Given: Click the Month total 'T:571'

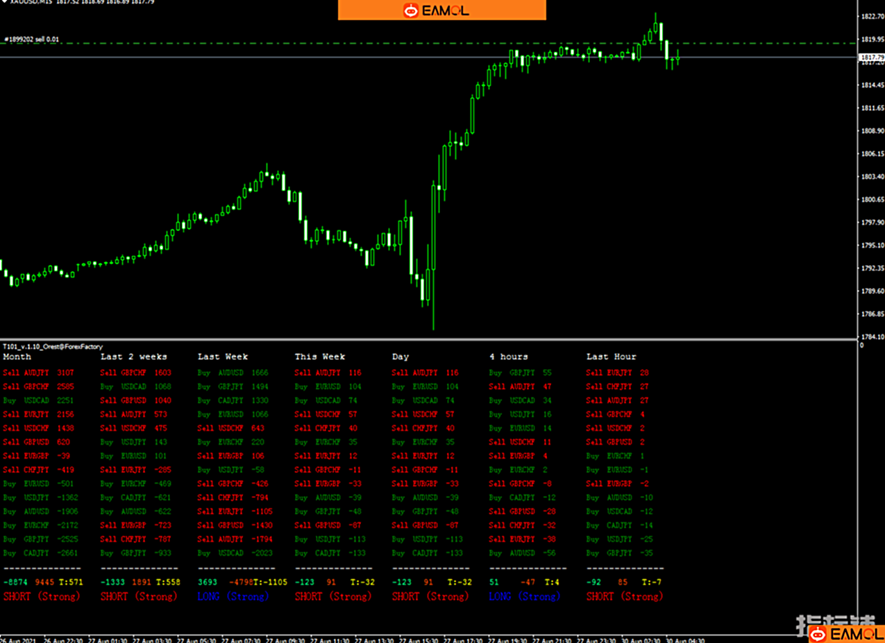Looking at the screenshot, I should click(x=71, y=583).
